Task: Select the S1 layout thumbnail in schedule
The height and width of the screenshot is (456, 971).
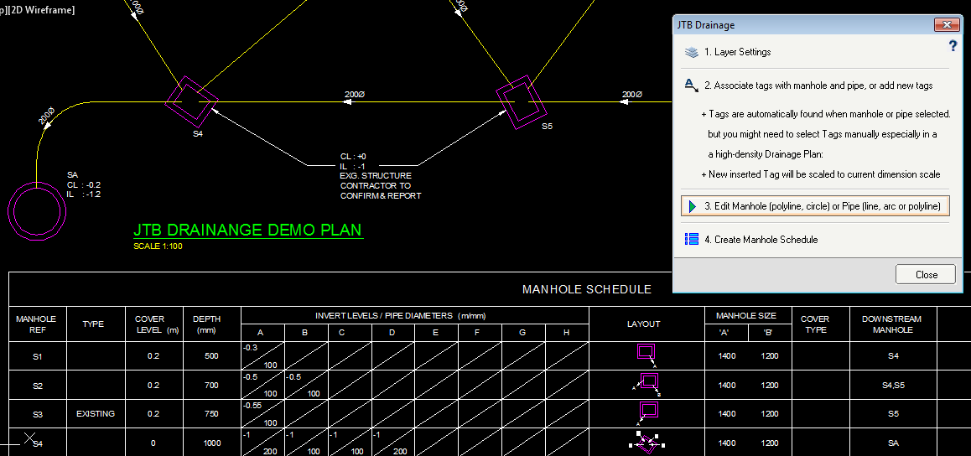Action: 646,355
